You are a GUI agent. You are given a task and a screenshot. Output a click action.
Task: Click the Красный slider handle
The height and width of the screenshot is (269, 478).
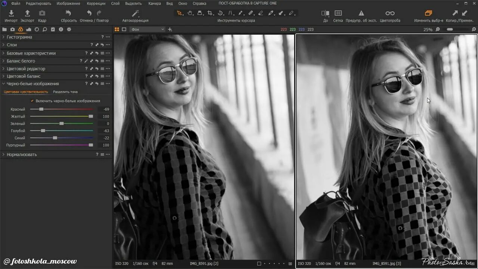[41, 109]
